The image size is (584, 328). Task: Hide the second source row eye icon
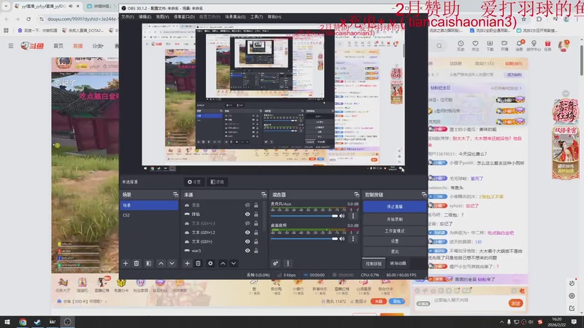point(247,214)
